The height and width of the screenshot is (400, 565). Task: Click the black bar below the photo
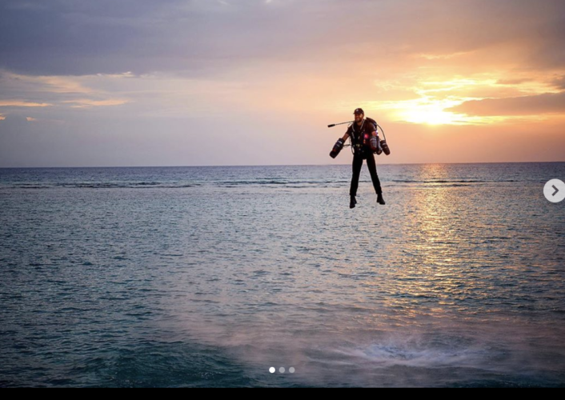pos(282,394)
